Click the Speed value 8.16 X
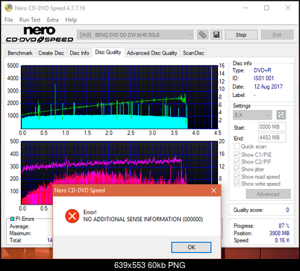 tap(282, 240)
